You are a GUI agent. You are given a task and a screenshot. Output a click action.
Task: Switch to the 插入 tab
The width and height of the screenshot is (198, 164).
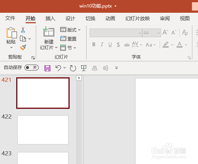[50, 18]
